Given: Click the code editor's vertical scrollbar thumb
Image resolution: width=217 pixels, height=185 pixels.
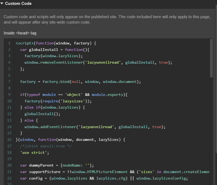Looking at the screenshot, I should (x=211, y=58).
